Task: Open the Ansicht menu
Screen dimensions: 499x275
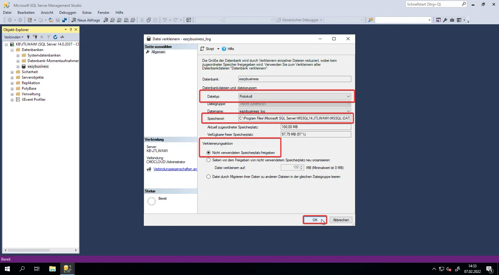Action: [x=47, y=13]
